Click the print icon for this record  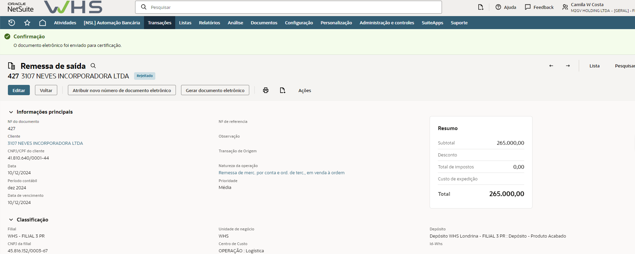[x=266, y=90]
